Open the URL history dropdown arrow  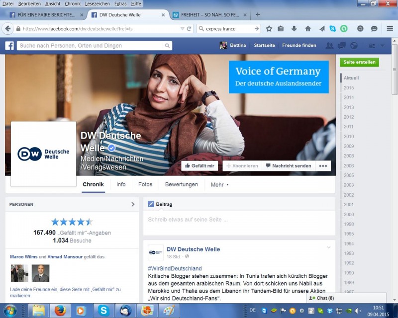pos(182,29)
